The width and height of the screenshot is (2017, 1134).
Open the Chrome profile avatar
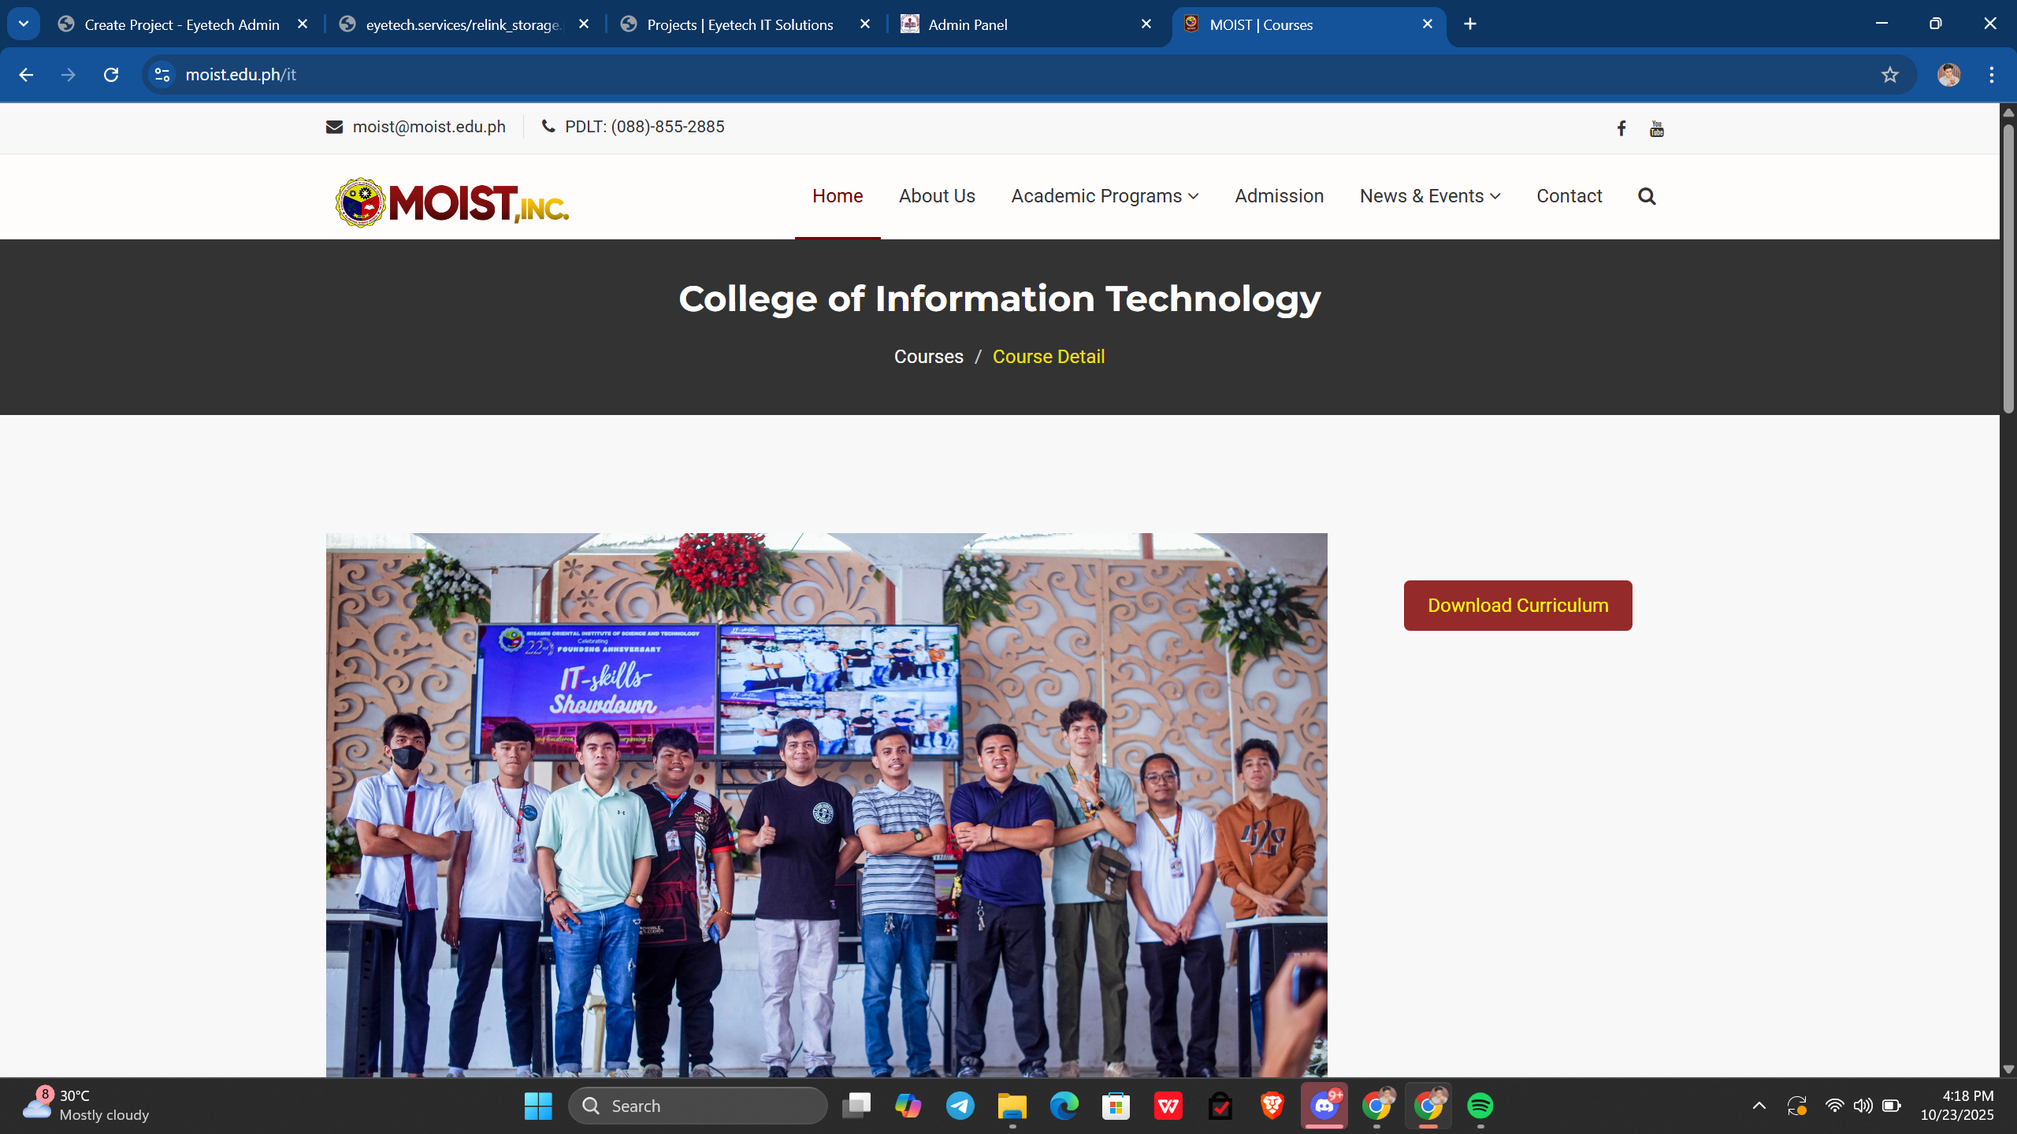coord(1948,75)
